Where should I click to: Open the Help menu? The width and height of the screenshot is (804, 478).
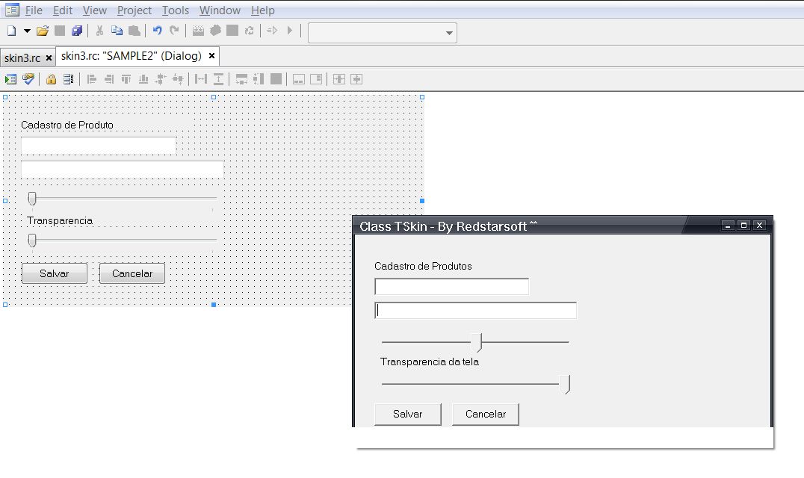(x=262, y=10)
